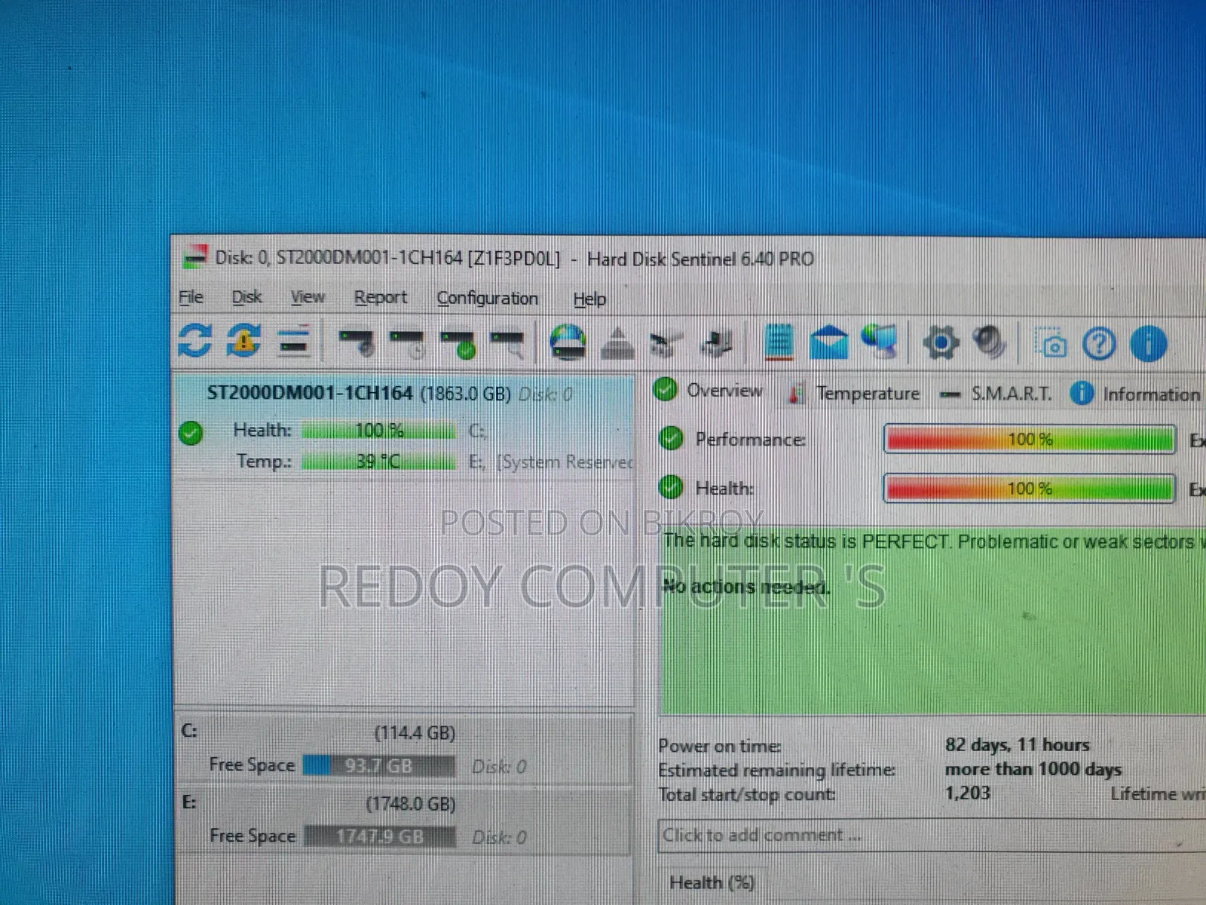
Task: Open the Disk menu
Action: (x=246, y=297)
